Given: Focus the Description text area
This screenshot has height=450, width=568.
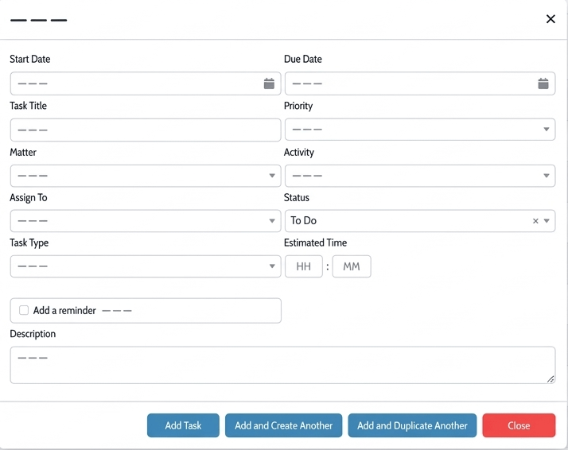Looking at the screenshot, I should click(282, 365).
